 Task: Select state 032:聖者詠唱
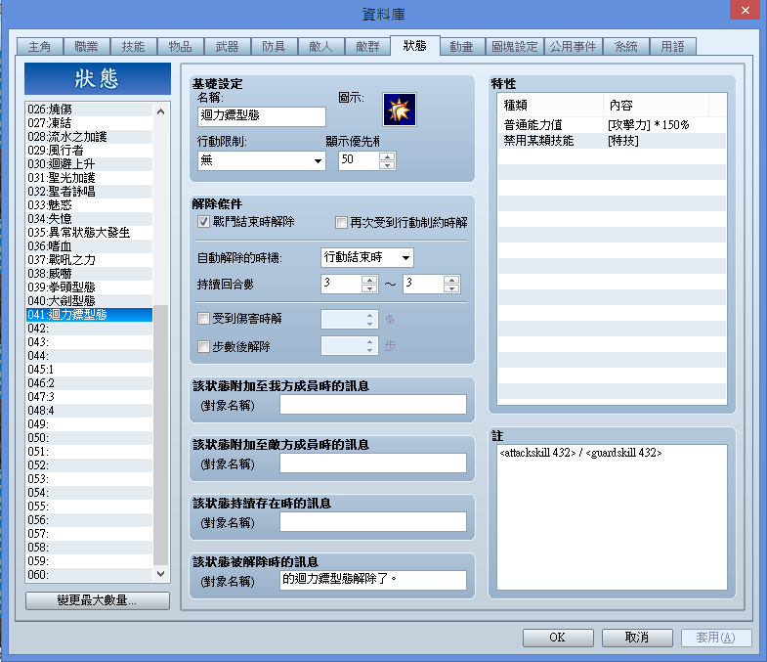coord(90,192)
